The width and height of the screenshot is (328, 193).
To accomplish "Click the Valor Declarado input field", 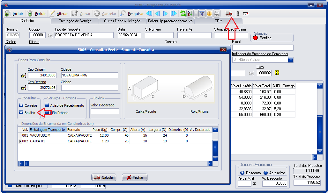I will click(105, 111).
